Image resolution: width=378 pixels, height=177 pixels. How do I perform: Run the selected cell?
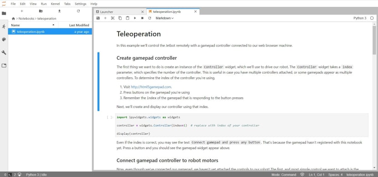click(x=135, y=18)
